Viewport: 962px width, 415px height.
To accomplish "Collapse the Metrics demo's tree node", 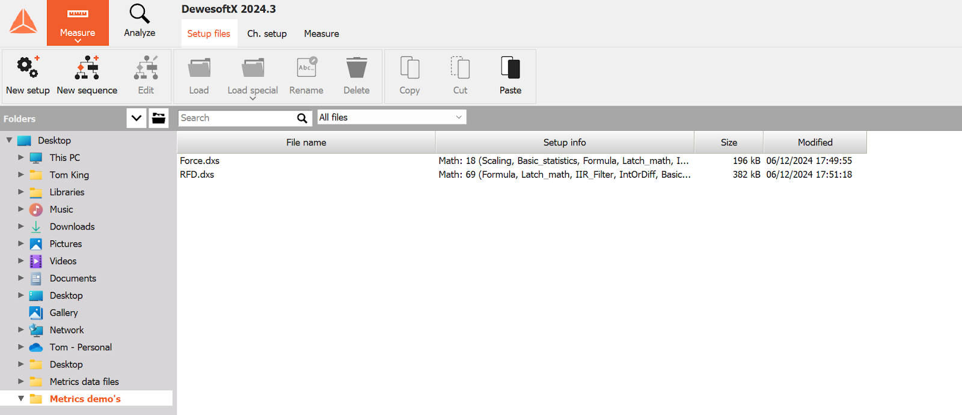I will pos(21,399).
